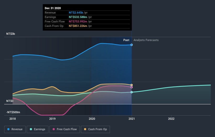Click the 2020 x-axis label

tap(92, 119)
